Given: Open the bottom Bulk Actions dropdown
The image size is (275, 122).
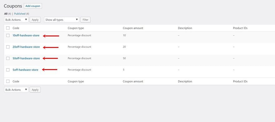Looking at the screenshot, I should (x=16, y=90).
